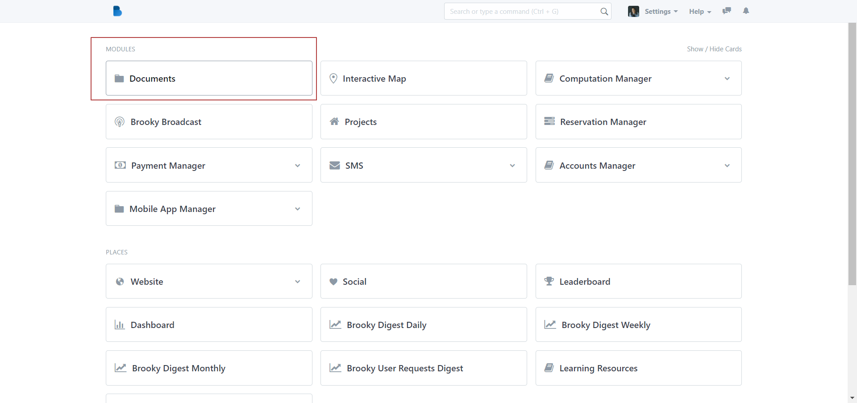This screenshot has width=857, height=403.
Task: Click the Interactive Map pin icon
Action: pyautogui.click(x=333, y=79)
